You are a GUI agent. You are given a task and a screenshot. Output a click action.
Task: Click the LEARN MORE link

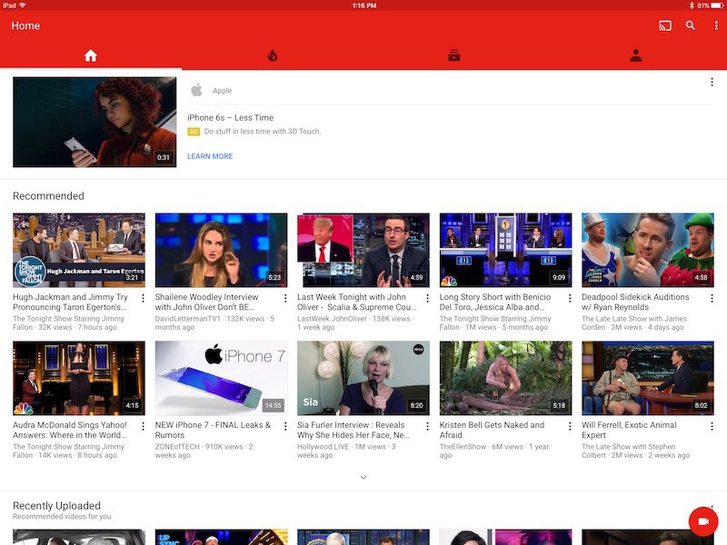point(210,156)
